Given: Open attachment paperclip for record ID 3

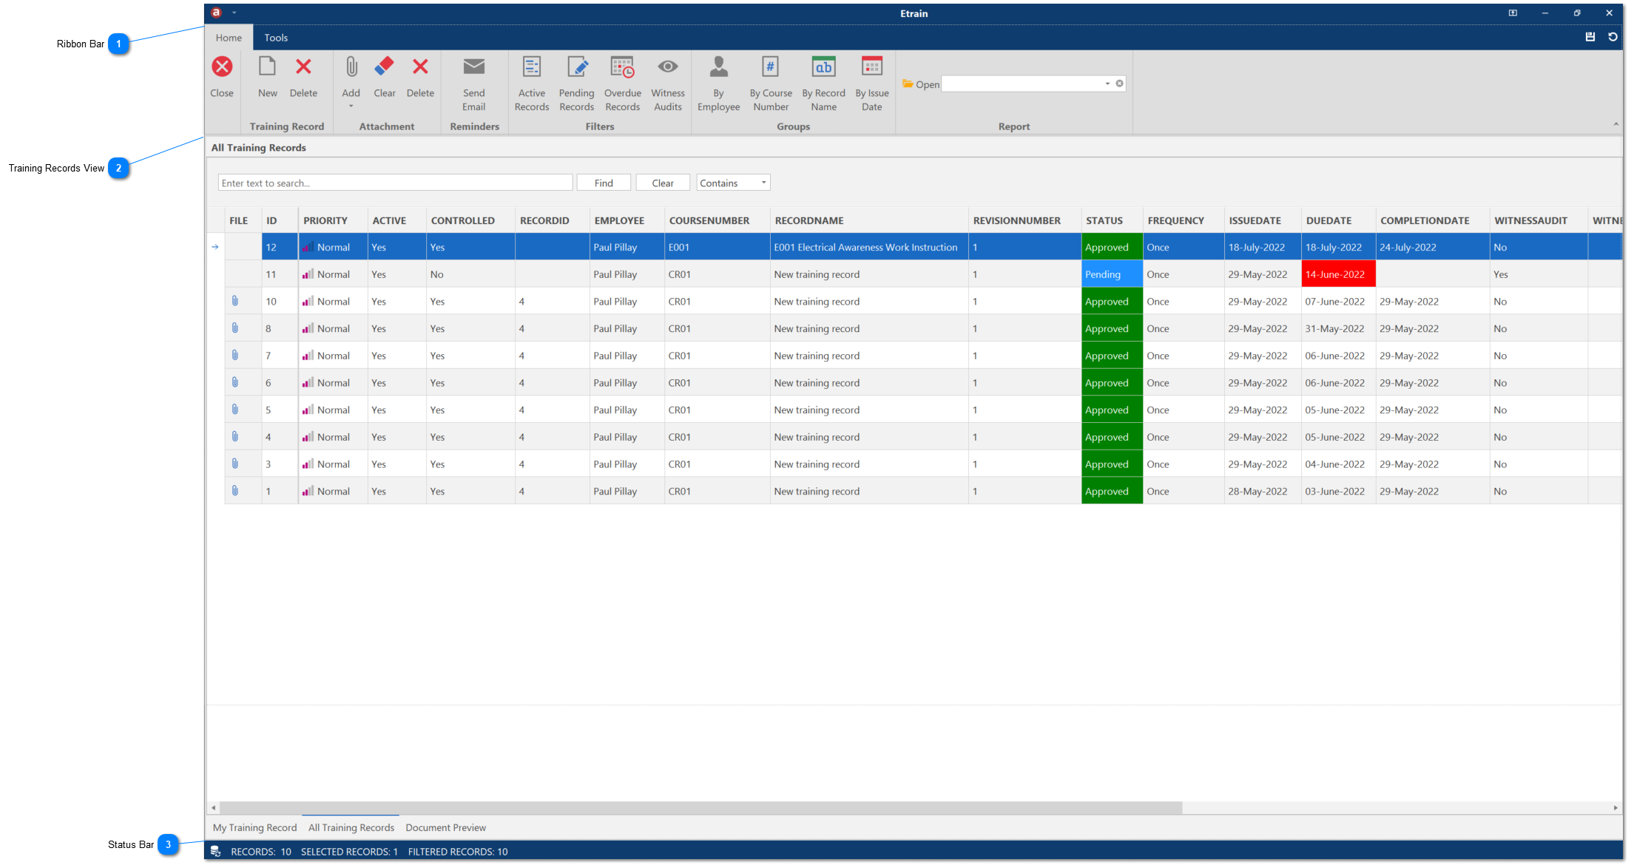Looking at the screenshot, I should (235, 464).
